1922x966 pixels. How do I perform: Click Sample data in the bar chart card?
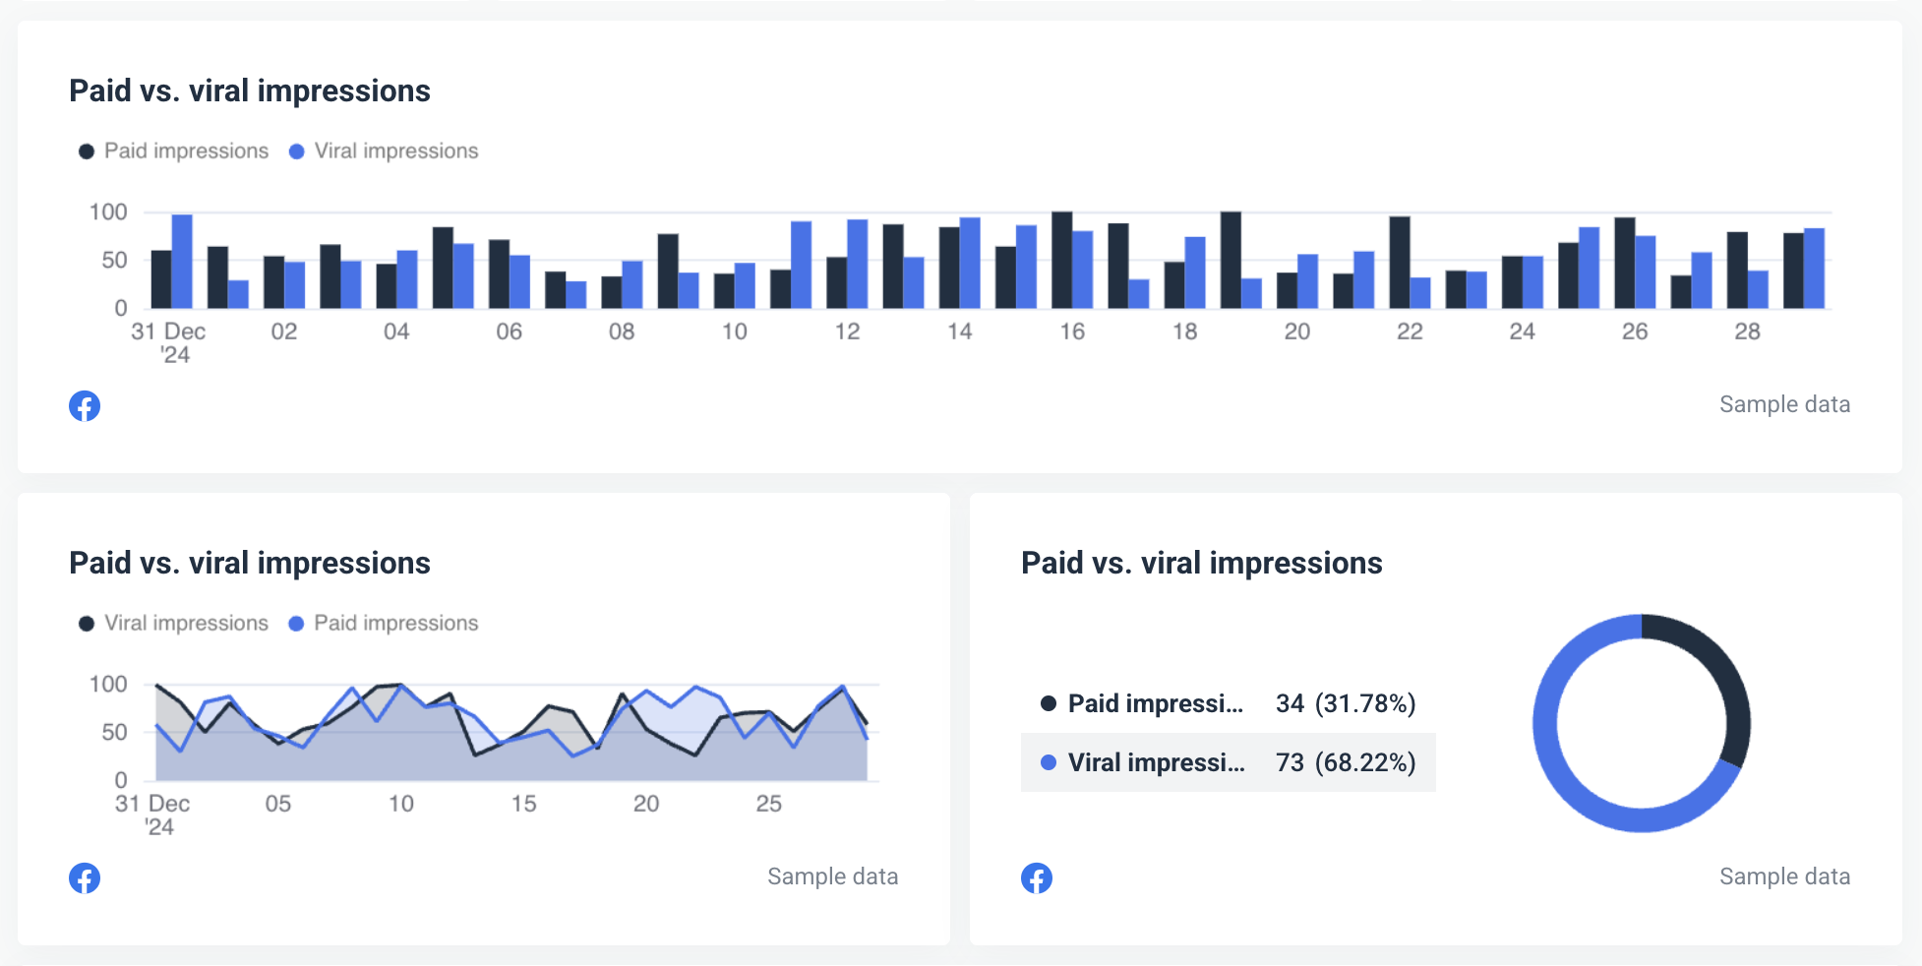click(1784, 403)
